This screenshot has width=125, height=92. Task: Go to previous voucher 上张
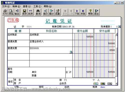[x=71, y=12]
